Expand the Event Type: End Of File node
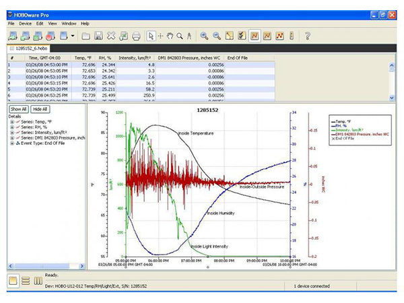This screenshot has width=404, height=303. point(11,143)
